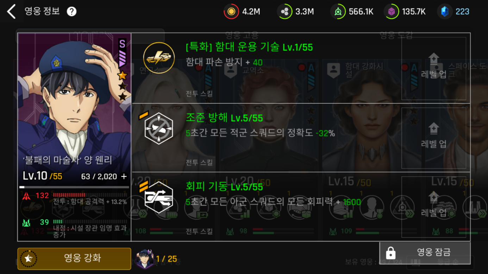488x274 pixels.
Task: Go back using the arrow icon
Action: (11, 11)
